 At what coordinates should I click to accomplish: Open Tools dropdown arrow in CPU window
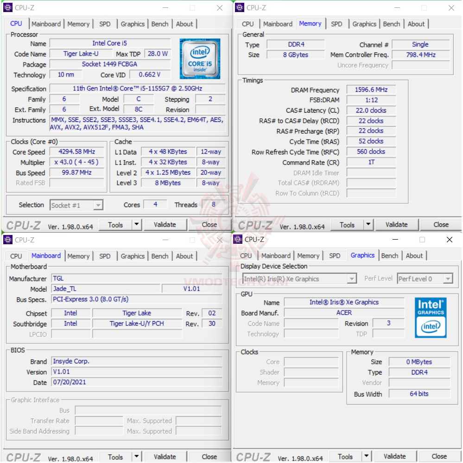[x=136, y=224]
